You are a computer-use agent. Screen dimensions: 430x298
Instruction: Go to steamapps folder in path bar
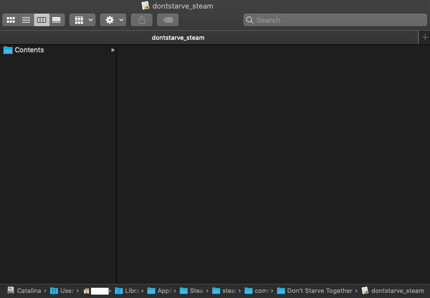[224, 291]
